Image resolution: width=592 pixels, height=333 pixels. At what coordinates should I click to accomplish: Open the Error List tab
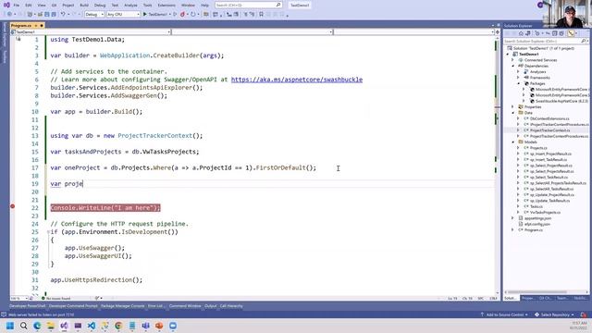[x=155, y=306]
